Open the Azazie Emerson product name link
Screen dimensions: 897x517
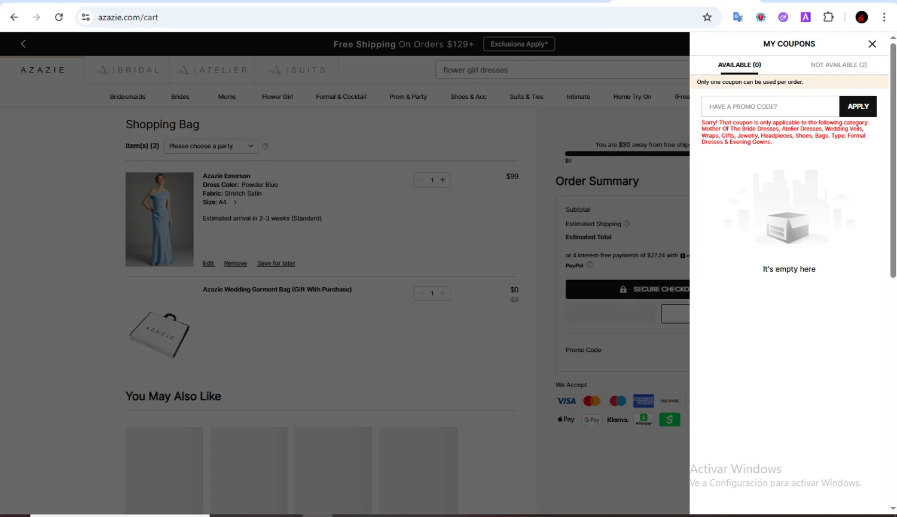pos(227,176)
